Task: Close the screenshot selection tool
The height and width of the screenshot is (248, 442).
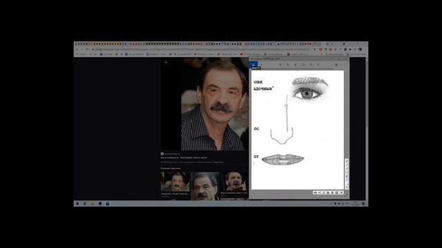Action: 341,193
